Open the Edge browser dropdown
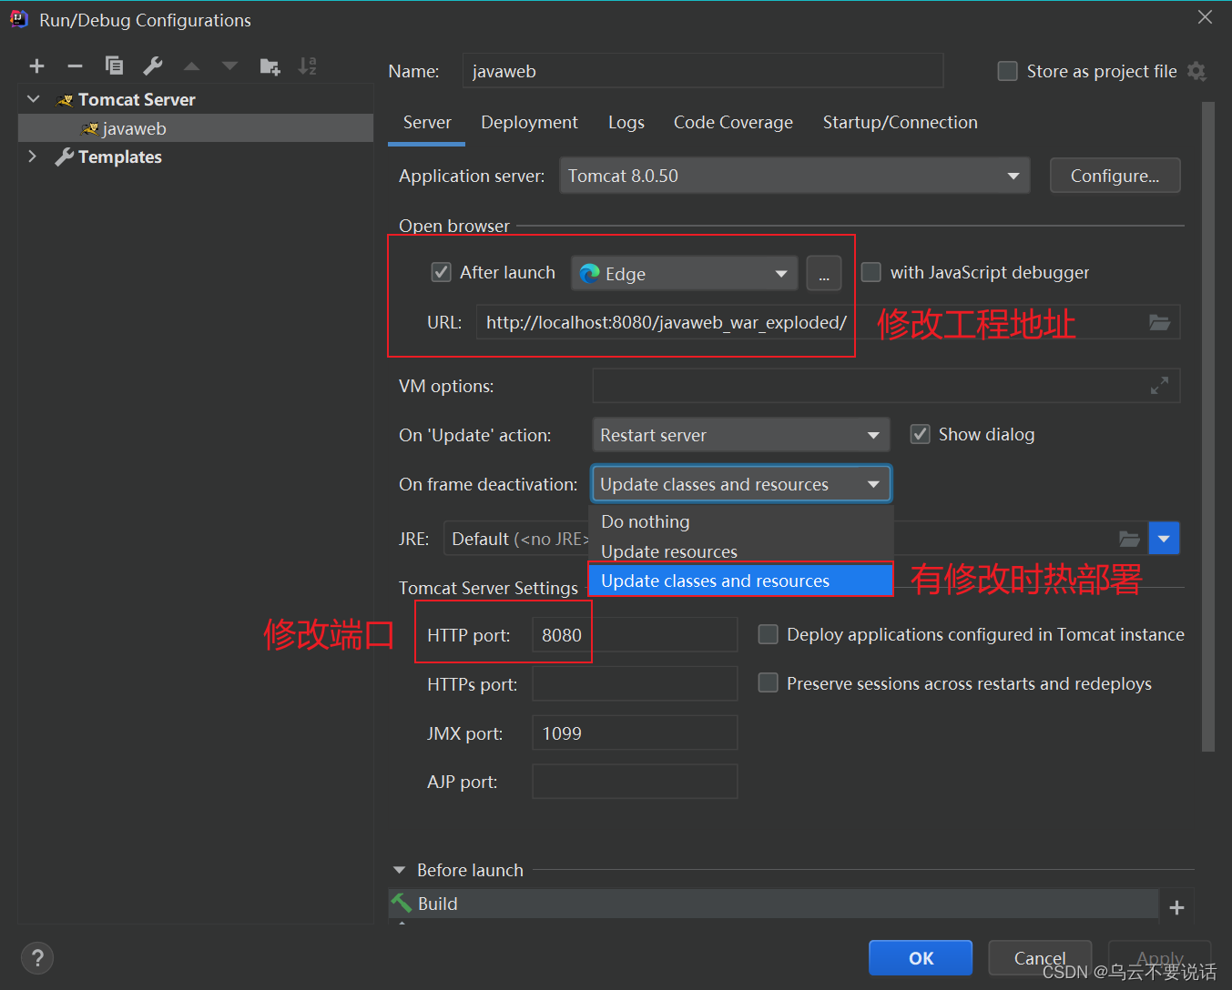The height and width of the screenshot is (990, 1232). point(684,273)
